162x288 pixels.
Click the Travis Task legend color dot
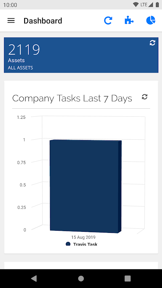tap(68, 244)
